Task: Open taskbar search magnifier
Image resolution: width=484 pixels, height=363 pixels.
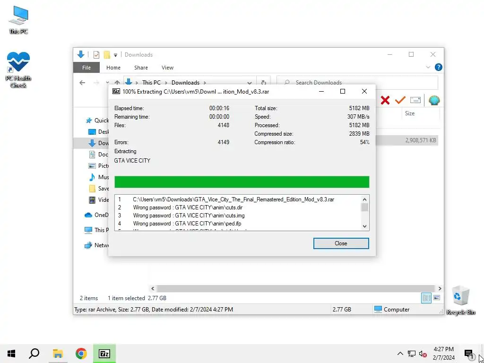Action: point(34,354)
